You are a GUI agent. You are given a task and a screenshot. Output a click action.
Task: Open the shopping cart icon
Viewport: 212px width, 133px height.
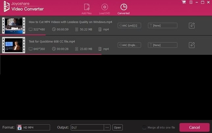click(184, 2)
